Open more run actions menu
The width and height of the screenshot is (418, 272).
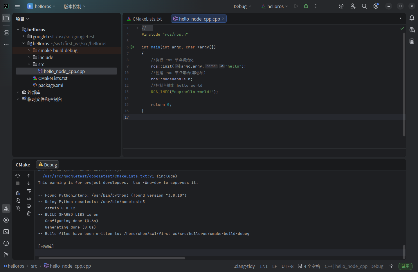(316, 6)
